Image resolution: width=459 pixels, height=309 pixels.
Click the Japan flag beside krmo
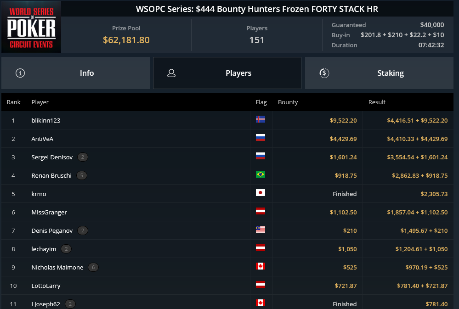tap(261, 193)
